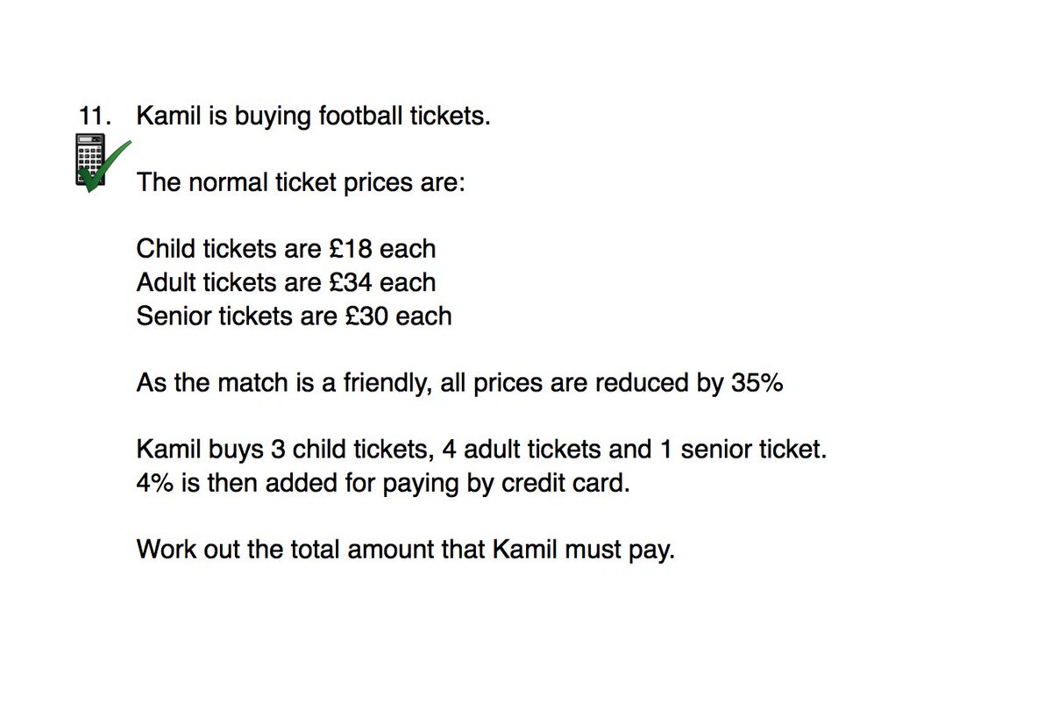Click the 35% reduction figure
1052x717 pixels.
pyautogui.click(x=756, y=384)
